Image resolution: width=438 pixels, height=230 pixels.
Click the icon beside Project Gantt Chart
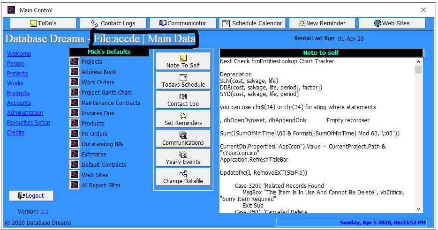[74, 92]
